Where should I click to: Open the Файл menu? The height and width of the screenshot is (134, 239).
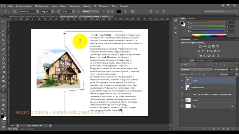click(11, 6)
